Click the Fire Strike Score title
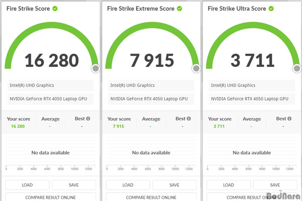Screen dimensions: 302x201 (x=28, y=9)
